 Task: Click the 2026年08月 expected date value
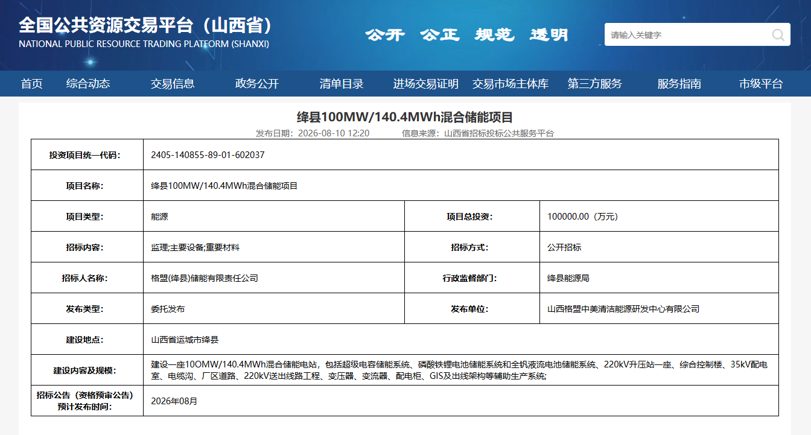coord(174,401)
